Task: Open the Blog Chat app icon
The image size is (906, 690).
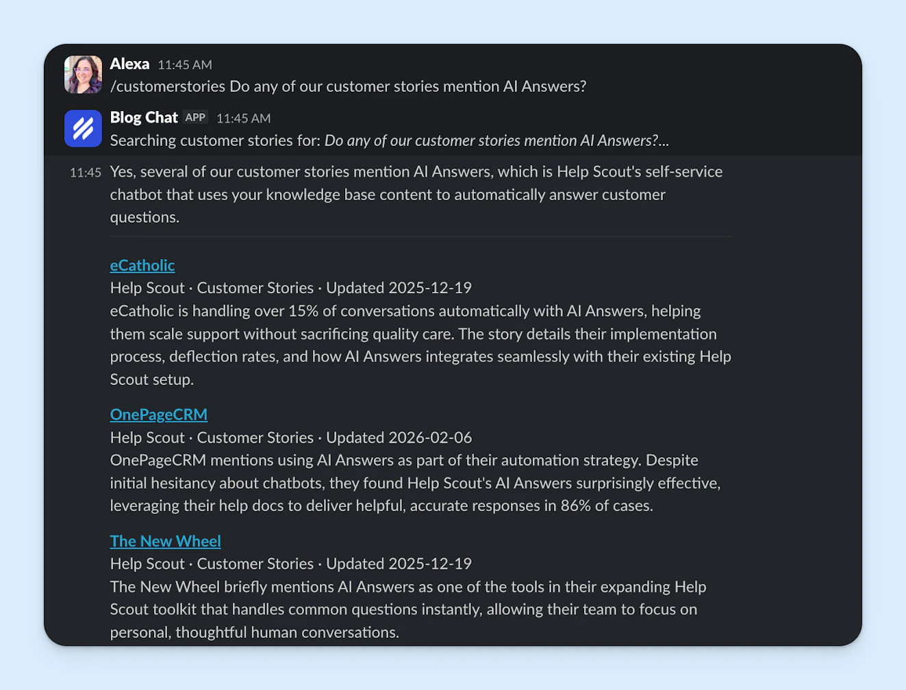Action: tap(83, 128)
